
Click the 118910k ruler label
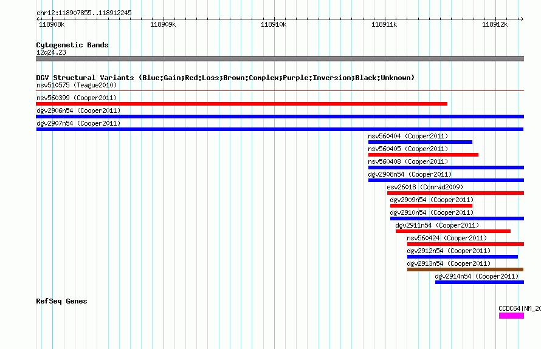click(274, 24)
